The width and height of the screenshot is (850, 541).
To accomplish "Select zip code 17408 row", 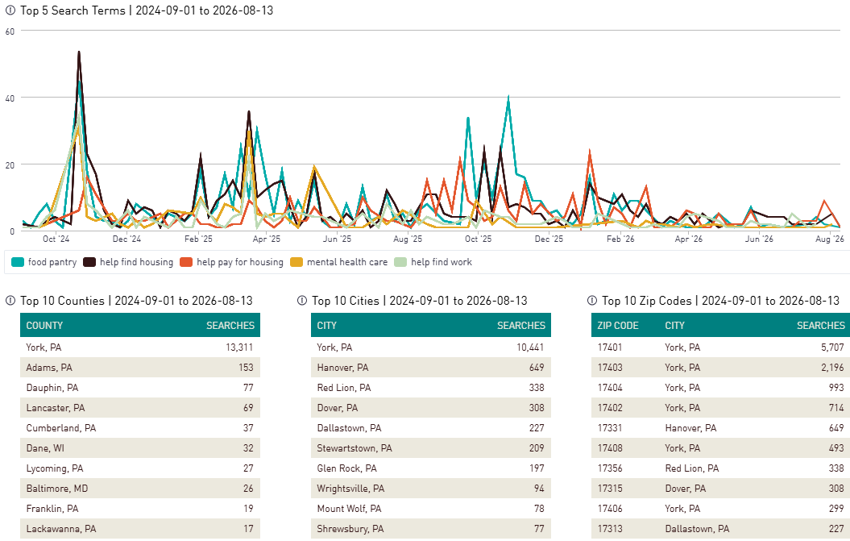I will [720, 448].
